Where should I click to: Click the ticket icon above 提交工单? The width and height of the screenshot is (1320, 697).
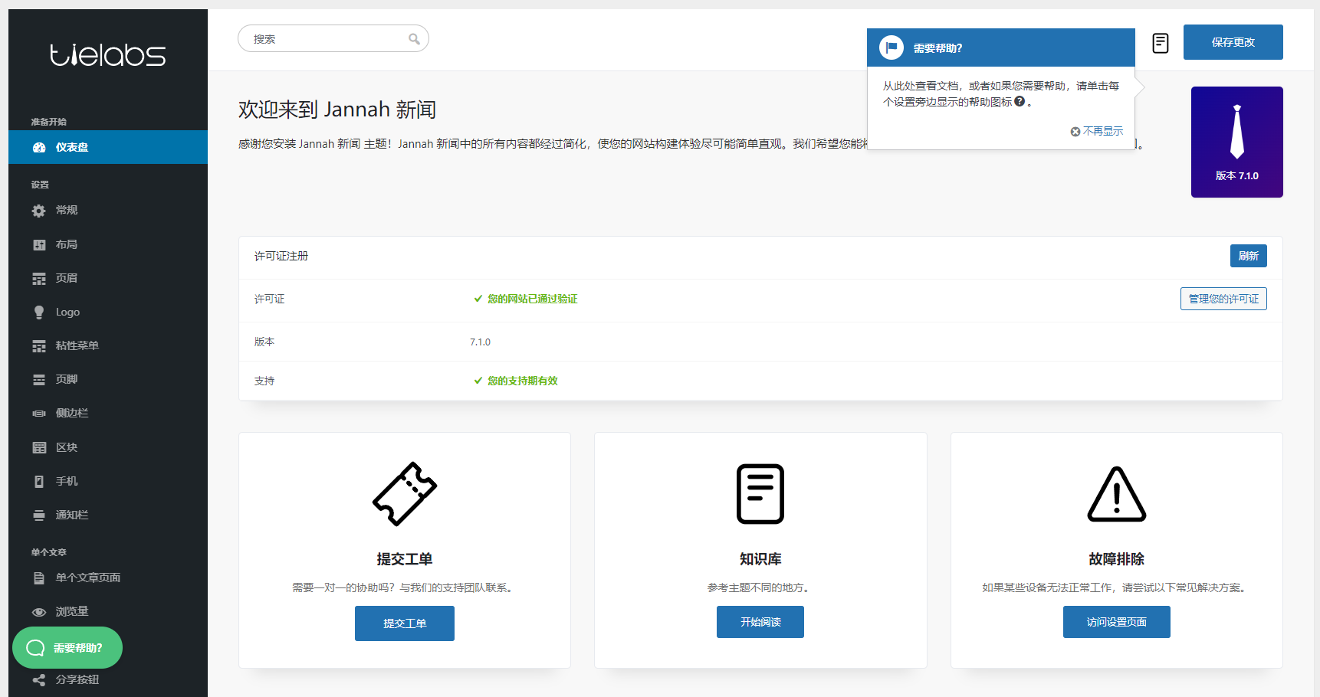tap(405, 494)
